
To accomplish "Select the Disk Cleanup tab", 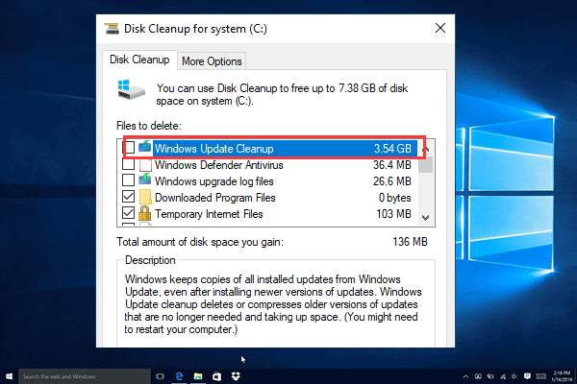I will tap(139, 60).
